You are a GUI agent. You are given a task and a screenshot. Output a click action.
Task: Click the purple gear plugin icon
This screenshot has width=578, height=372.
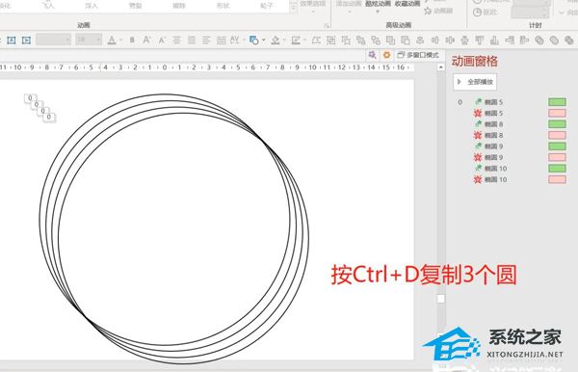372,55
